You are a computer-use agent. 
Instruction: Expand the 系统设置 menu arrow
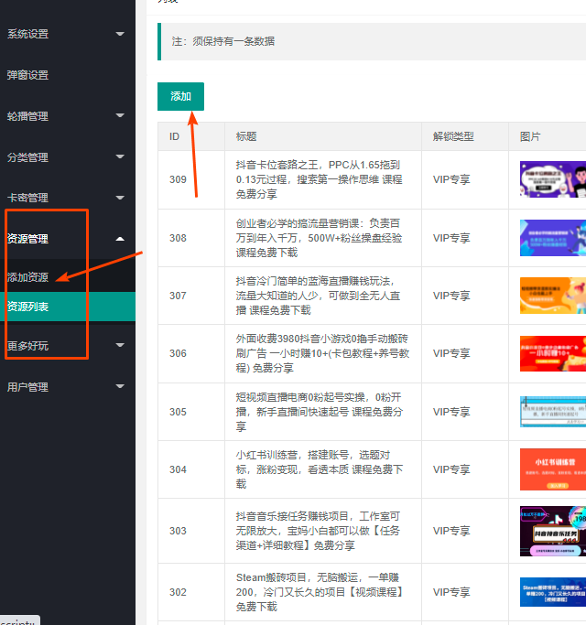click(120, 34)
